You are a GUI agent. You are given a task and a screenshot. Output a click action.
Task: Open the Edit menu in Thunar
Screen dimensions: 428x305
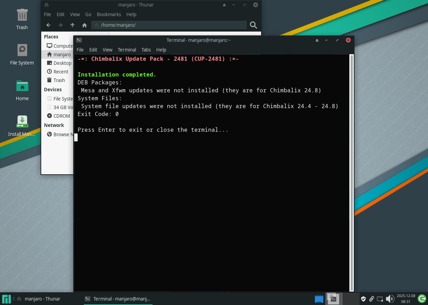[60, 14]
